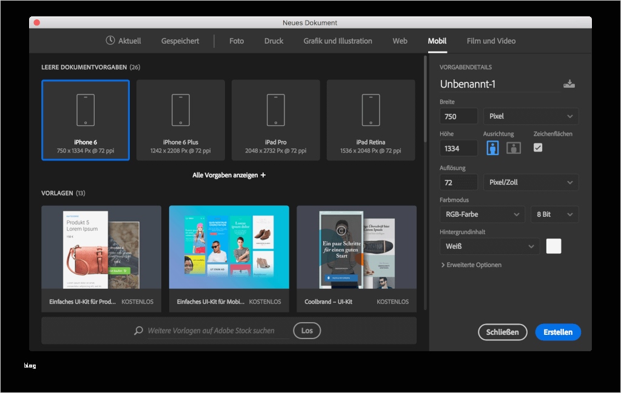
Task: Open the Grafik und Illustration tab
Action: [338, 41]
